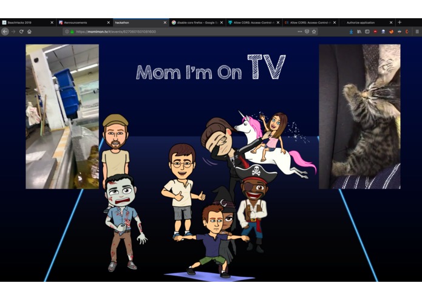
Task: Close the disable cors firefox tab
Action: 222,22
